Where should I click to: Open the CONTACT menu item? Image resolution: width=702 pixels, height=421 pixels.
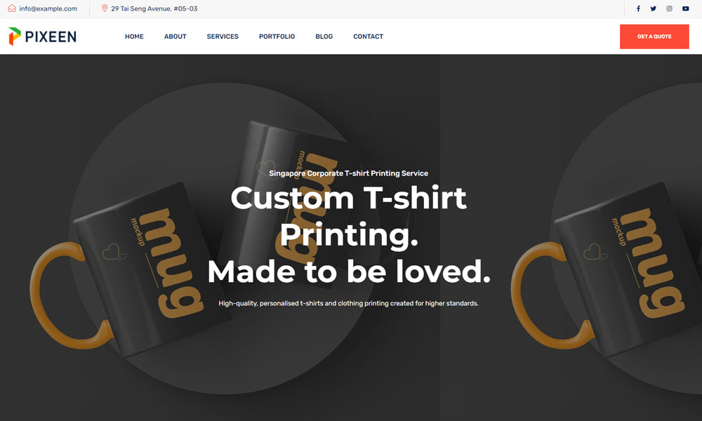point(368,36)
